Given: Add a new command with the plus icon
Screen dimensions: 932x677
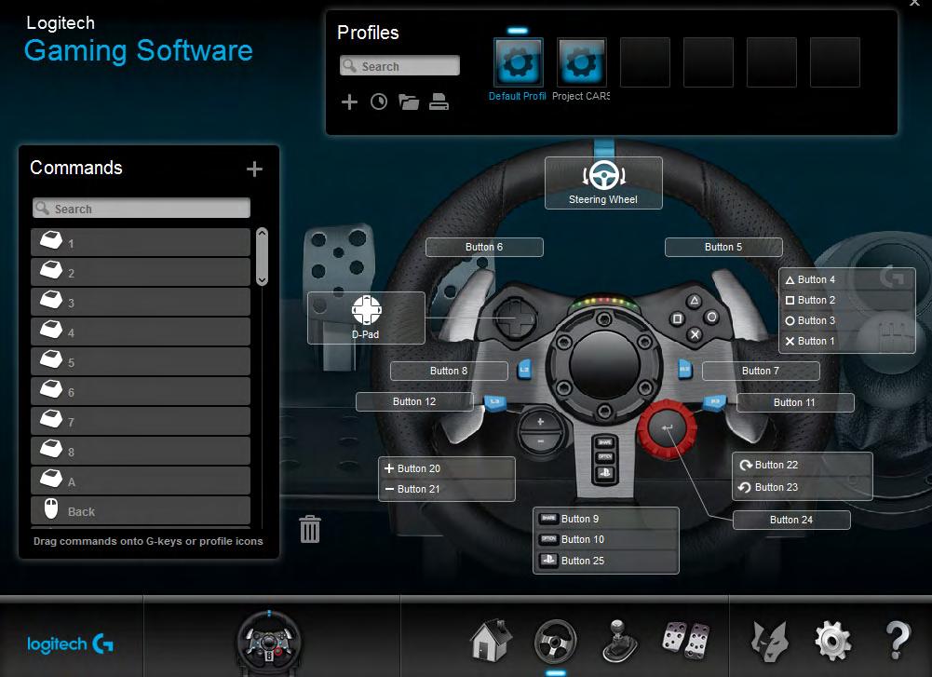Looking at the screenshot, I should click(x=254, y=169).
